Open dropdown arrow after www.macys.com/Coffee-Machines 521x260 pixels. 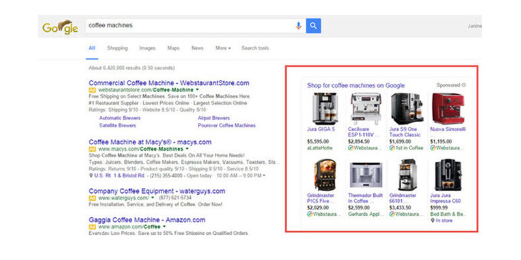click(x=186, y=149)
